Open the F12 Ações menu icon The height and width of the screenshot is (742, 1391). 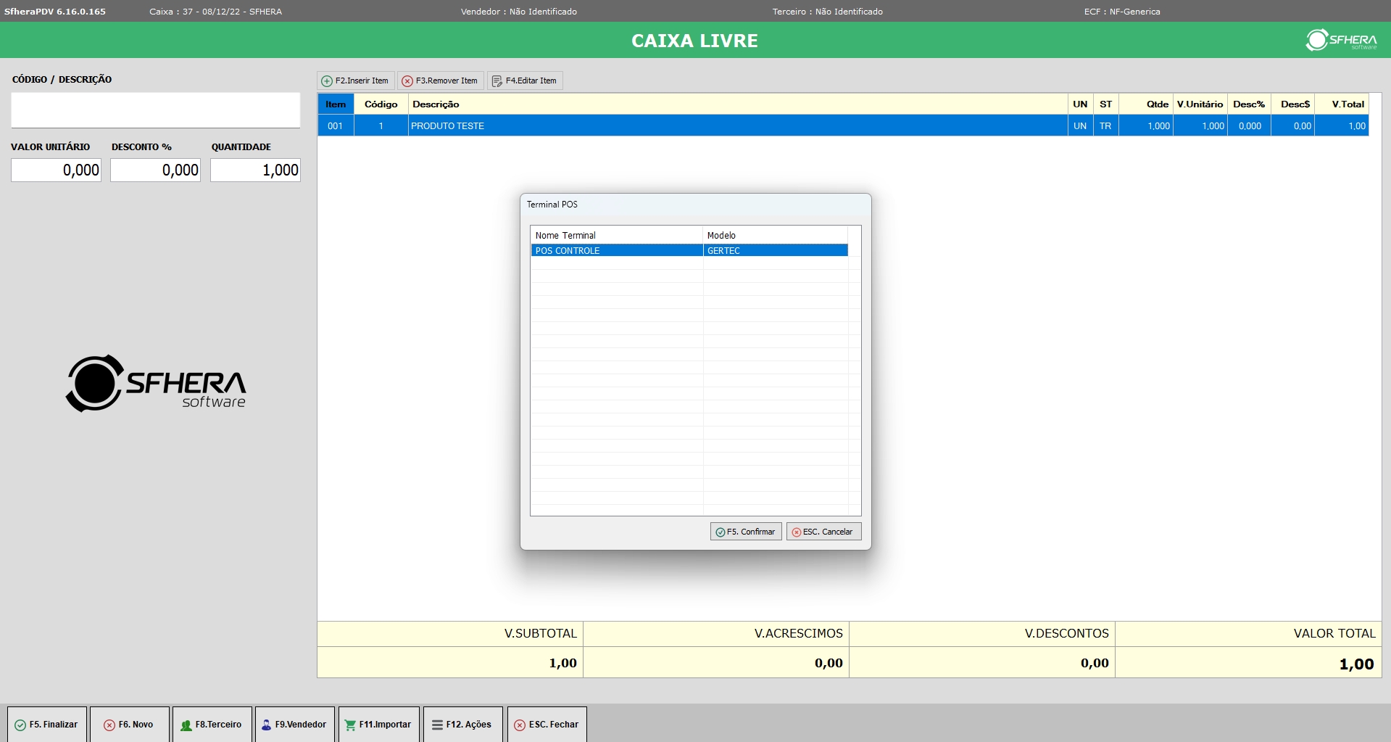coord(437,725)
